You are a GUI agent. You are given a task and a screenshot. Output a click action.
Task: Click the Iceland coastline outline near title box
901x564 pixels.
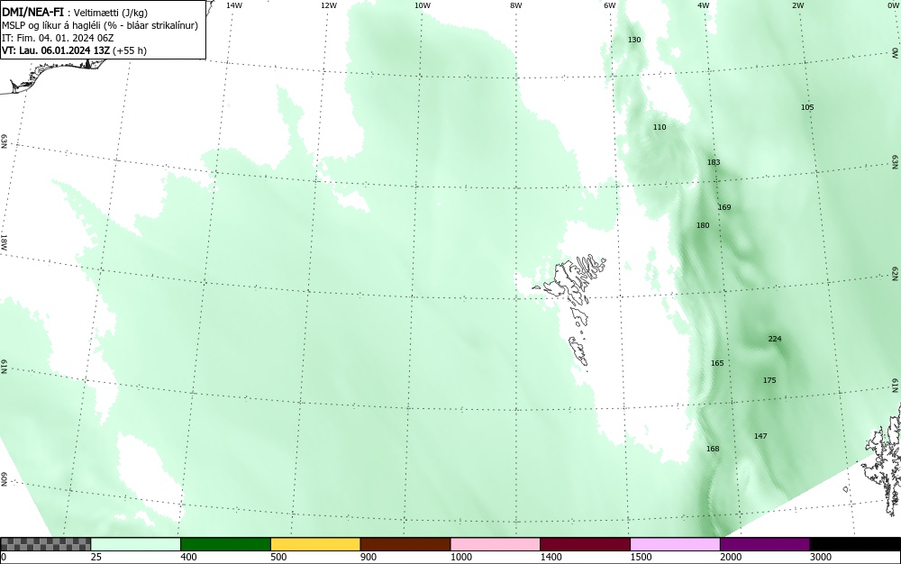(x=55, y=76)
